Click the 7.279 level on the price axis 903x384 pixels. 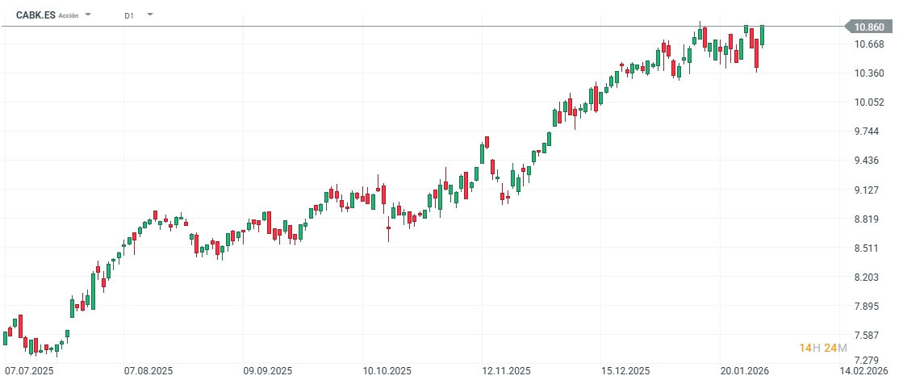click(x=868, y=360)
